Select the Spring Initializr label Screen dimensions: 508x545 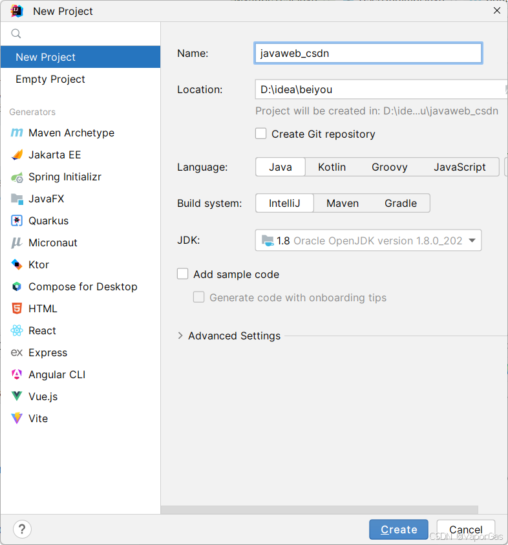pos(65,177)
